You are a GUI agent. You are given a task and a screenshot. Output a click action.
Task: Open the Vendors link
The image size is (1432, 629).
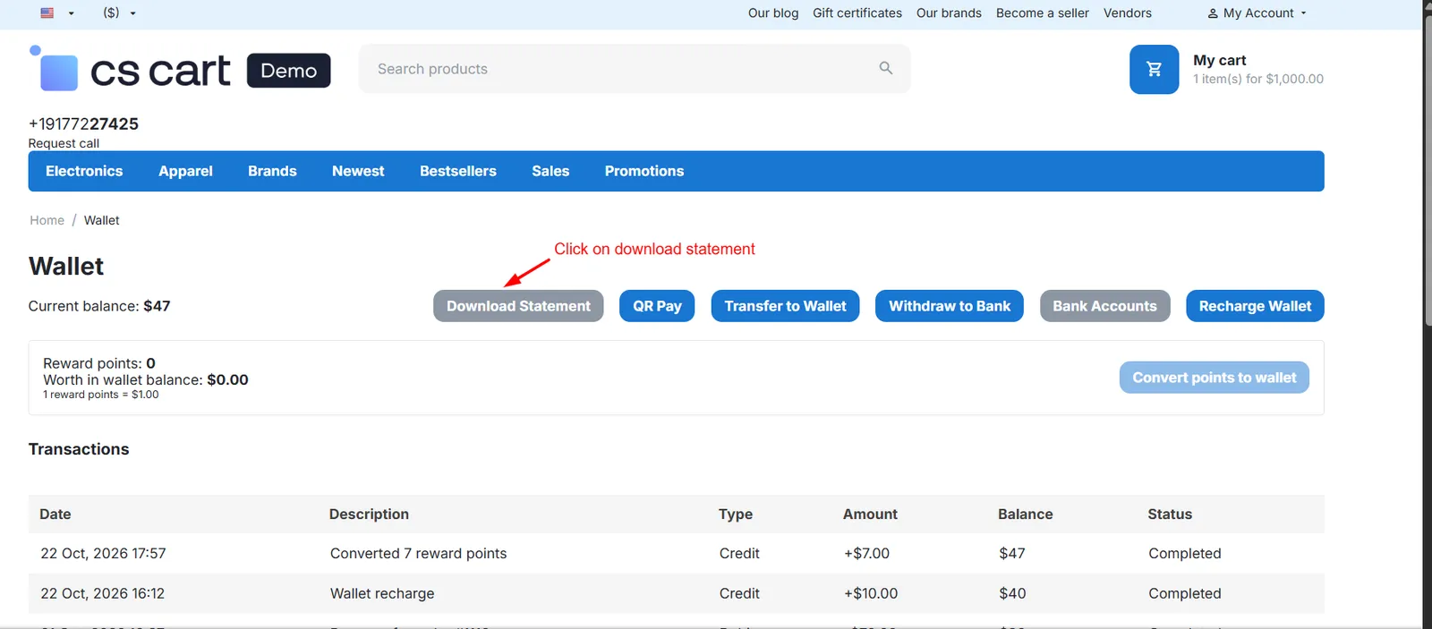click(x=1128, y=13)
